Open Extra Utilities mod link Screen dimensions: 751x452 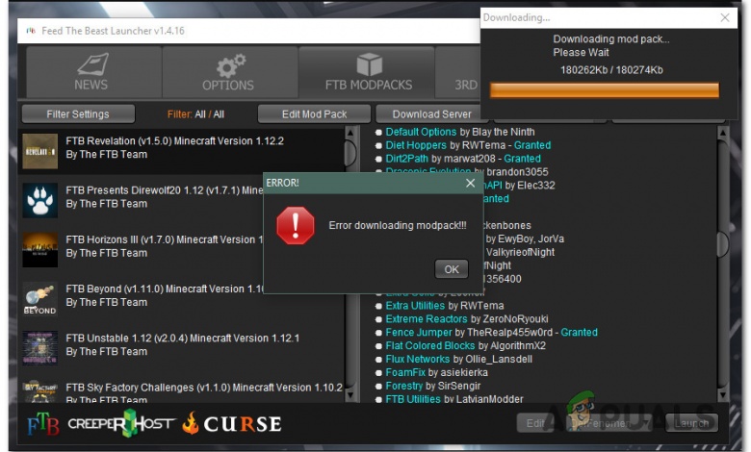tap(415, 306)
